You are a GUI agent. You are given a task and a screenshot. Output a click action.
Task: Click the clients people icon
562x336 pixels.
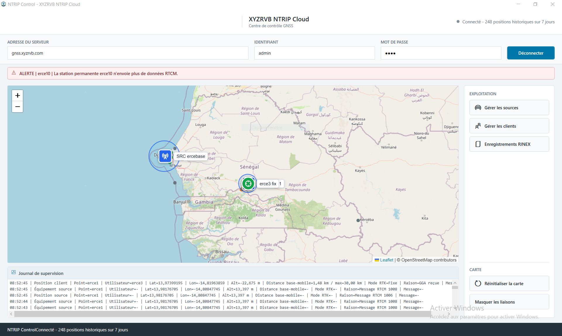[478, 126]
